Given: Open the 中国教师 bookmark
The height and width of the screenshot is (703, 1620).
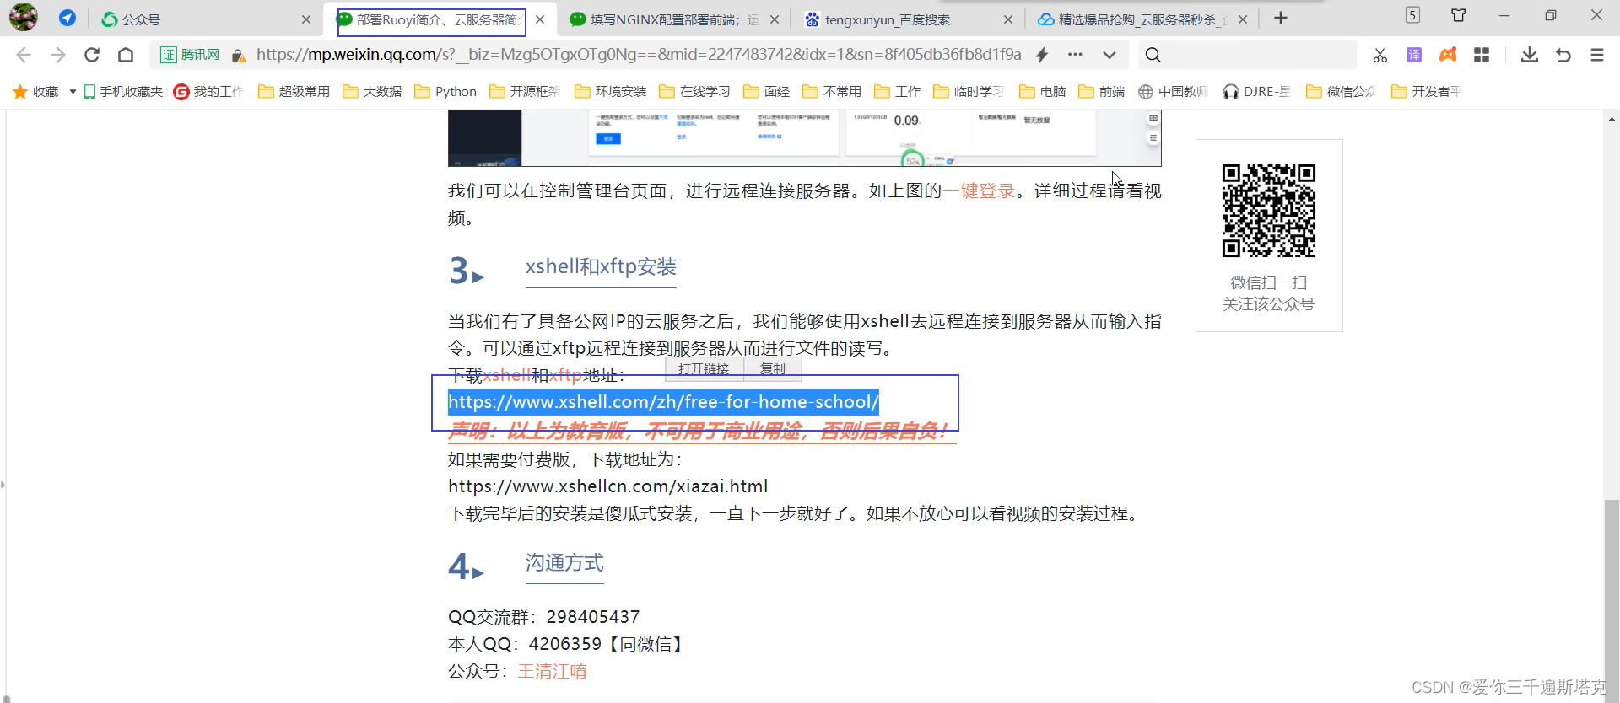Looking at the screenshot, I should [1173, 92].
